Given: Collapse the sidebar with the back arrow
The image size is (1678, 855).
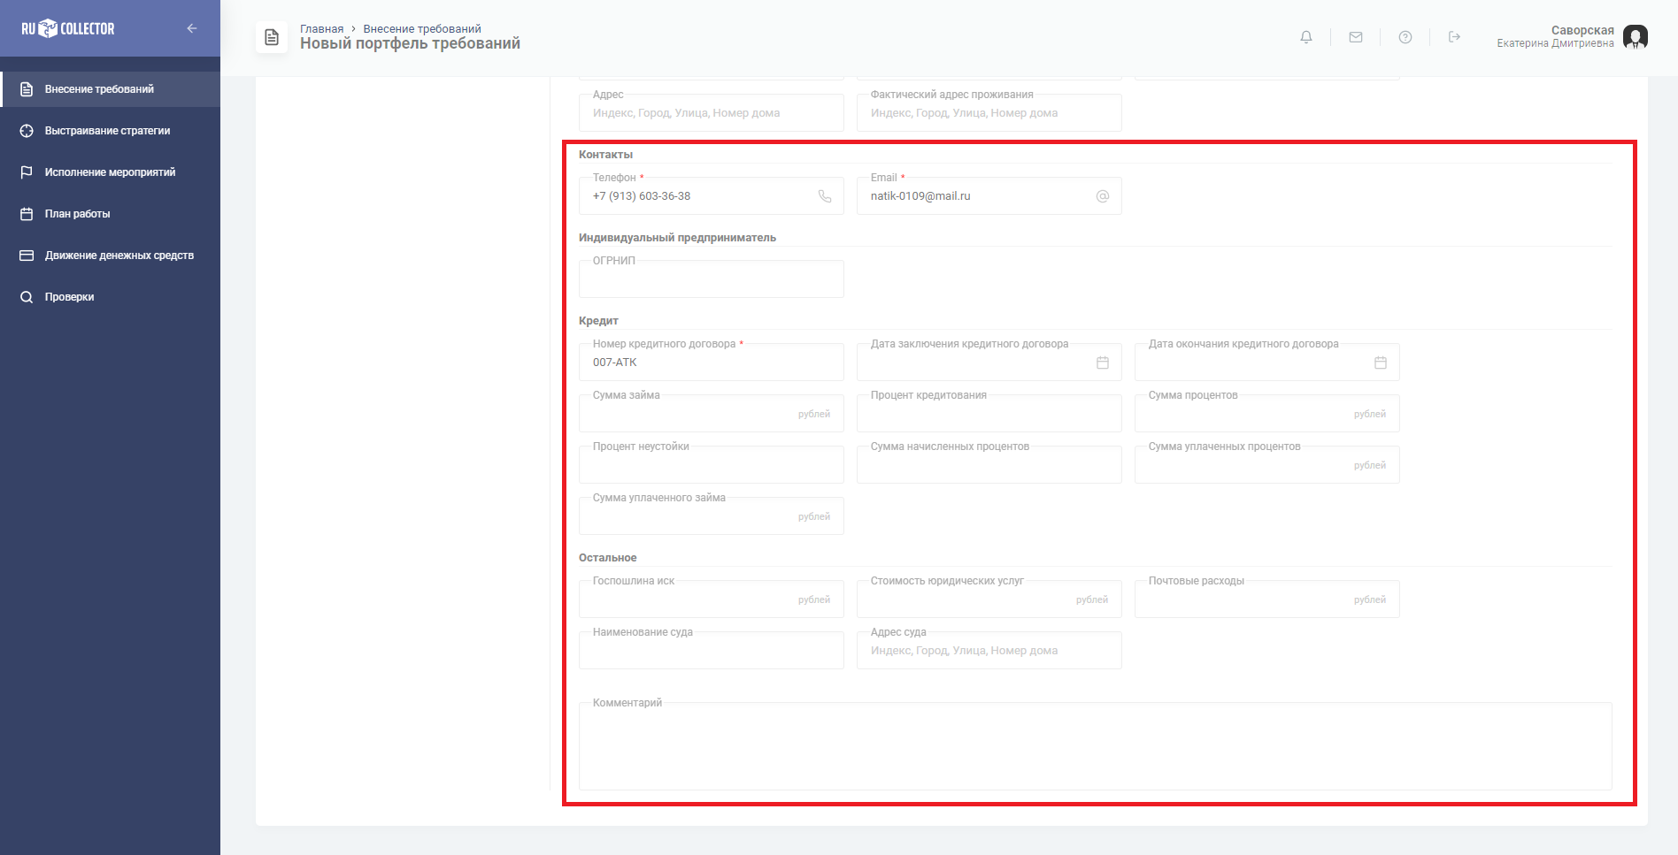Looking at the screenshot, I should pos(192,28).
